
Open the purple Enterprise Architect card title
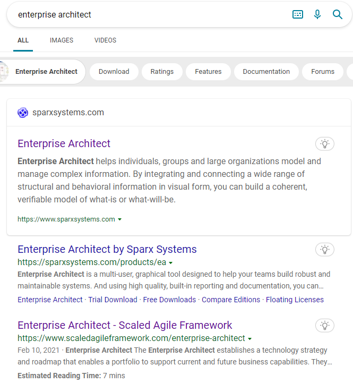pos(64,143)
